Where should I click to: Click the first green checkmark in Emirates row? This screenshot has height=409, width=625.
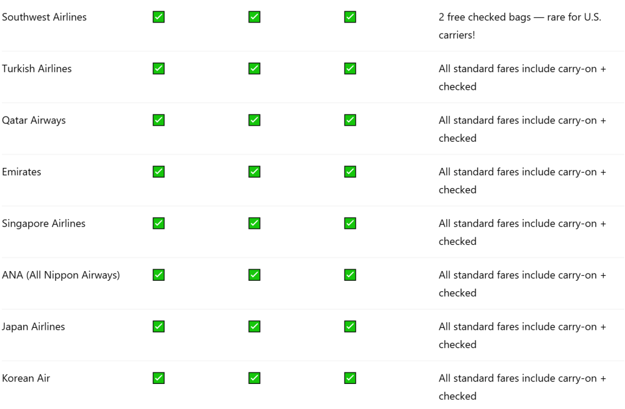pyautogui.click(x=159, y=172)
